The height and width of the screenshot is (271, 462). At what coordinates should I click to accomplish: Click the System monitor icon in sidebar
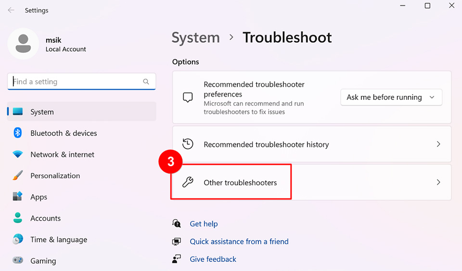pos(18,111)
